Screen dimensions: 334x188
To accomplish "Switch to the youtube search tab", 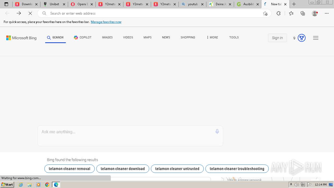I will [193, 4].
